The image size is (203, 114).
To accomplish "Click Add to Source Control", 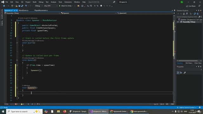I will tap(187, 108).
